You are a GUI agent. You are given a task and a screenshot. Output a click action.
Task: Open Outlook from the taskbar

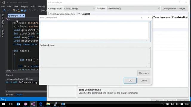(18, 104)
